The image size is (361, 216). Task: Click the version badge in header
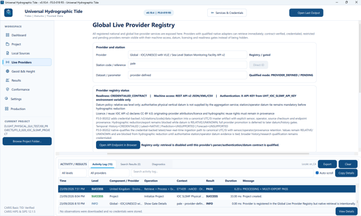point(159,13)
